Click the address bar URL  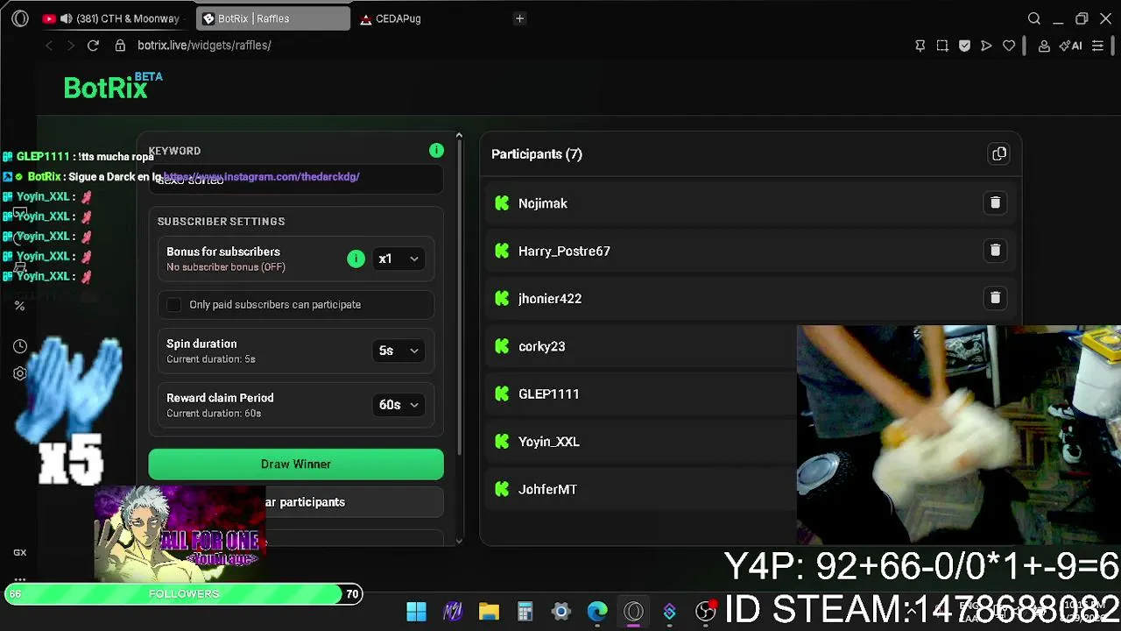tap(204, 46)
